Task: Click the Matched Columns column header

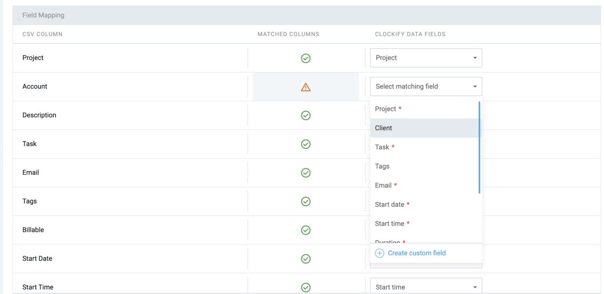Action: coord(288,34)
